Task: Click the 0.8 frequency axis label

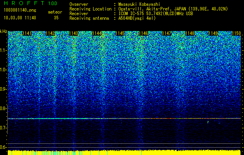Action: (x=3, y=108)
